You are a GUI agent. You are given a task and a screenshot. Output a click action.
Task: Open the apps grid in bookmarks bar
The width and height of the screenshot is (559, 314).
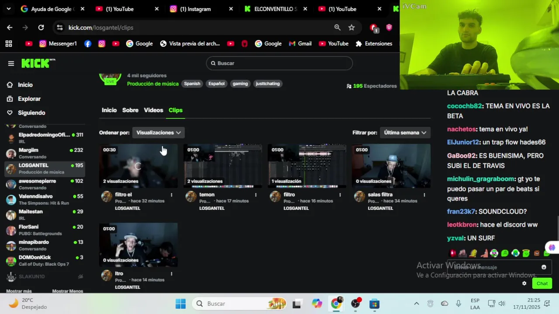point(9,44)
